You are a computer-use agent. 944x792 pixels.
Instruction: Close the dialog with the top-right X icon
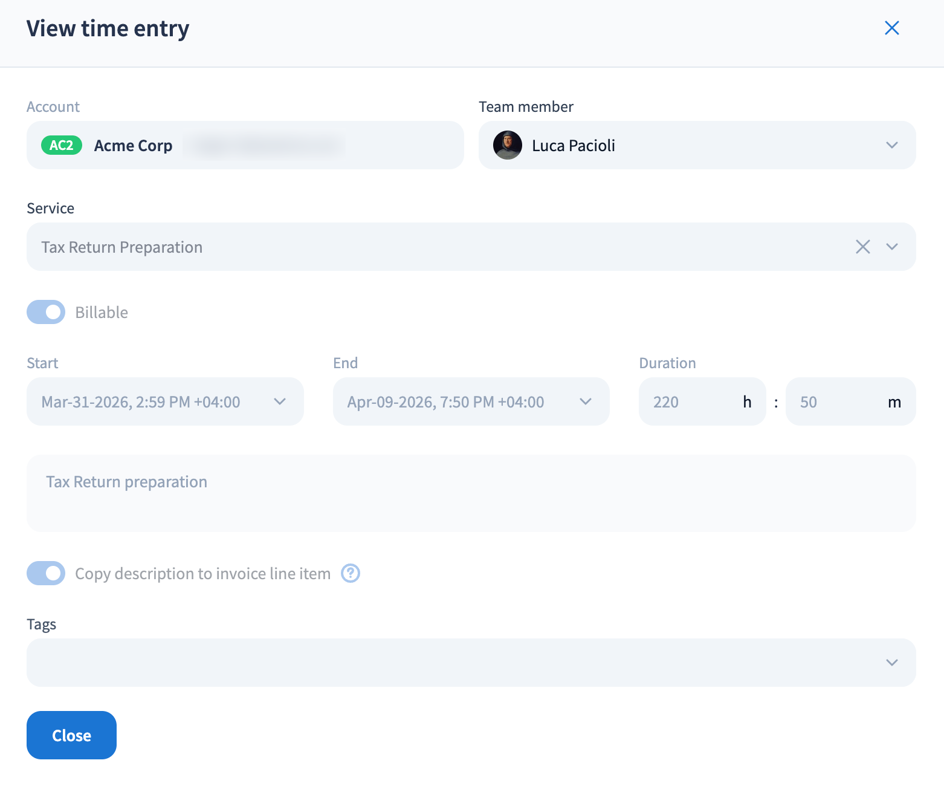(891, 28)
